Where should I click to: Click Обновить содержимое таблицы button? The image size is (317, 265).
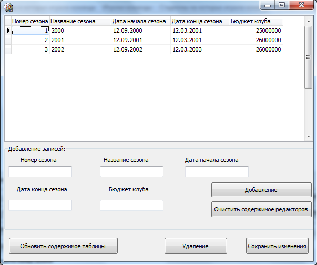[63, 246]
